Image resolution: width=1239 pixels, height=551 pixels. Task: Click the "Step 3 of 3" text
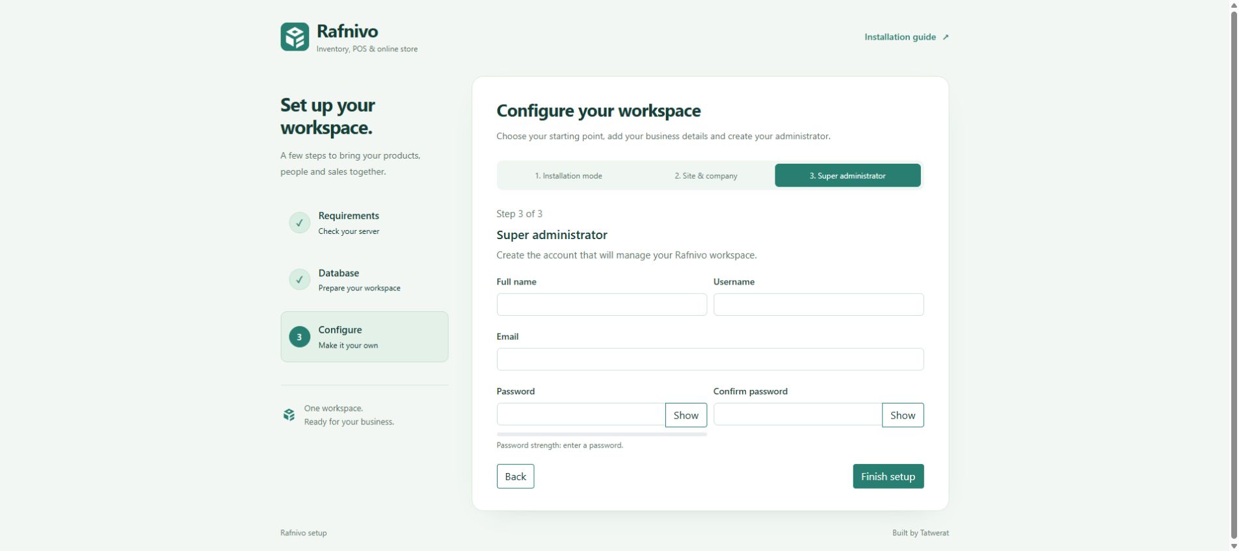point(519,214)
